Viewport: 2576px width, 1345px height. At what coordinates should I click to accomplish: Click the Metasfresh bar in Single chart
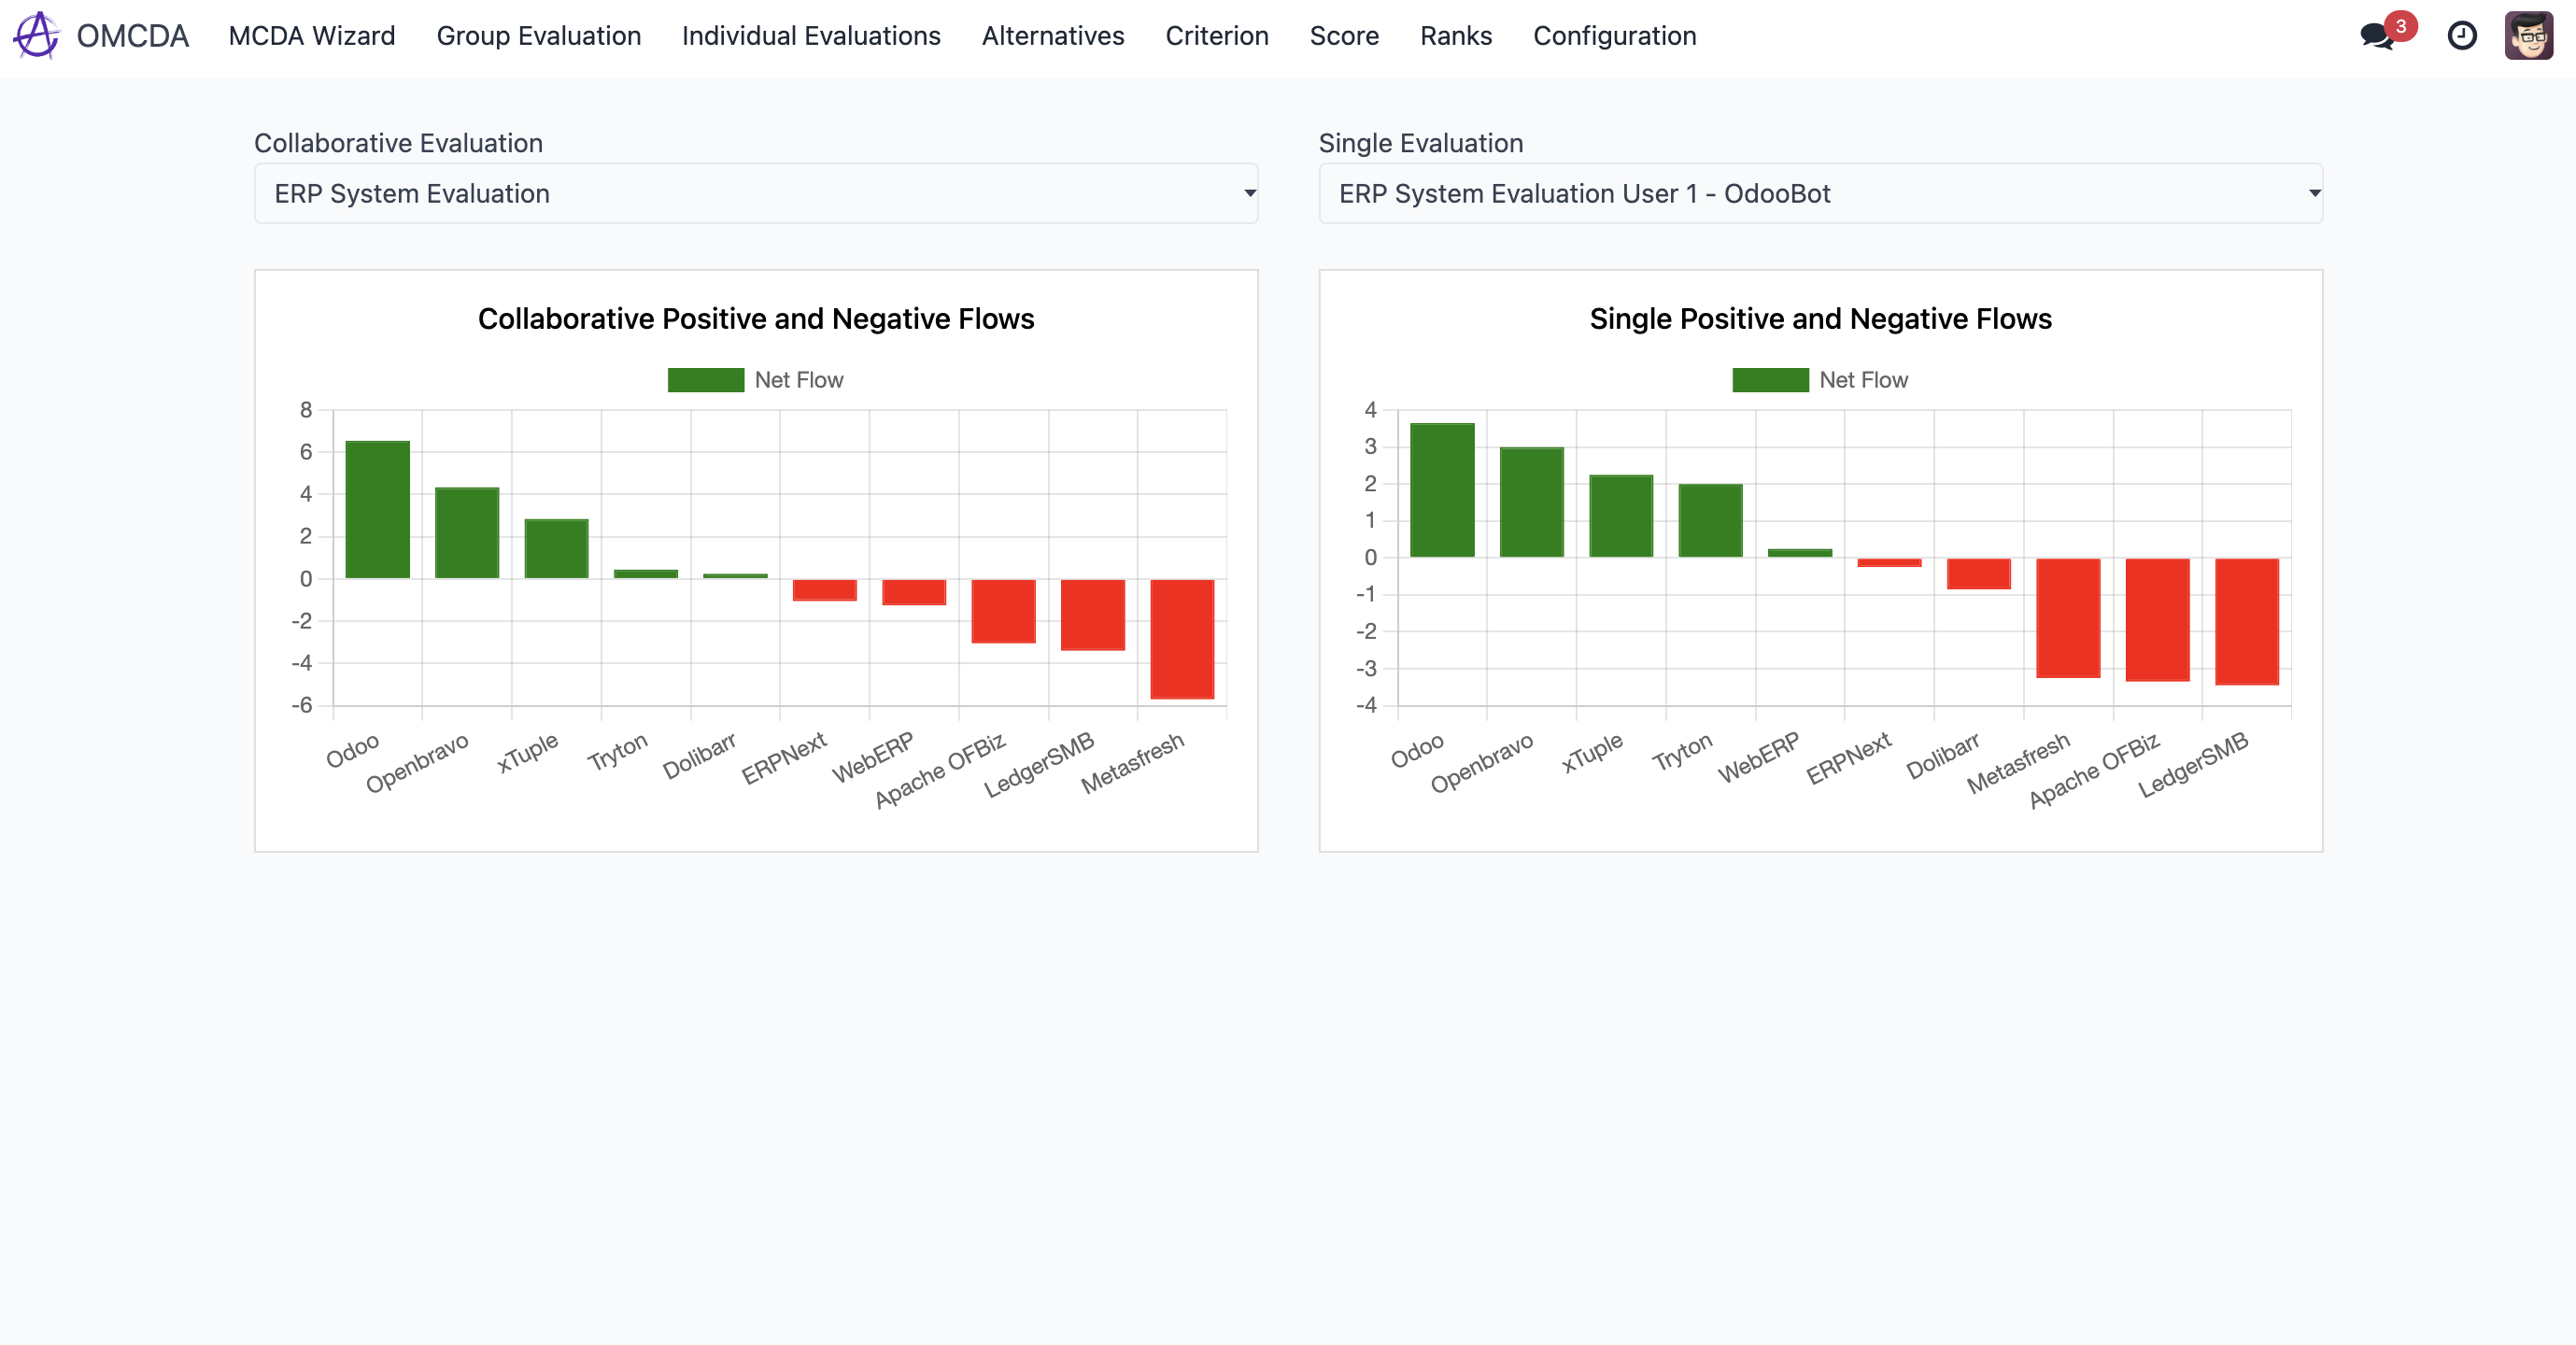(x=2068, y=618)
